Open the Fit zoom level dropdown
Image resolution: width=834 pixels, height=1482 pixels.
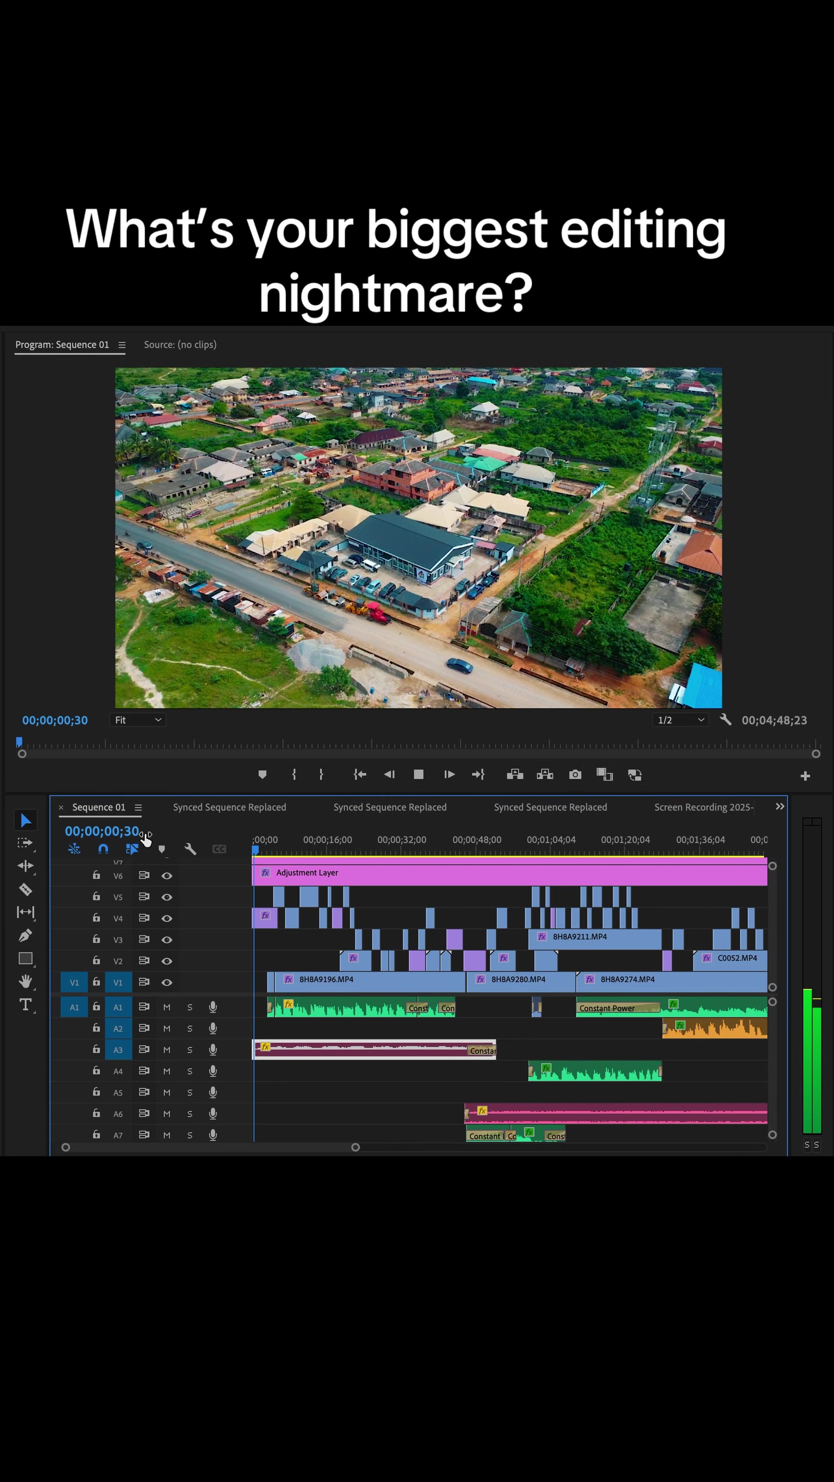138,720
